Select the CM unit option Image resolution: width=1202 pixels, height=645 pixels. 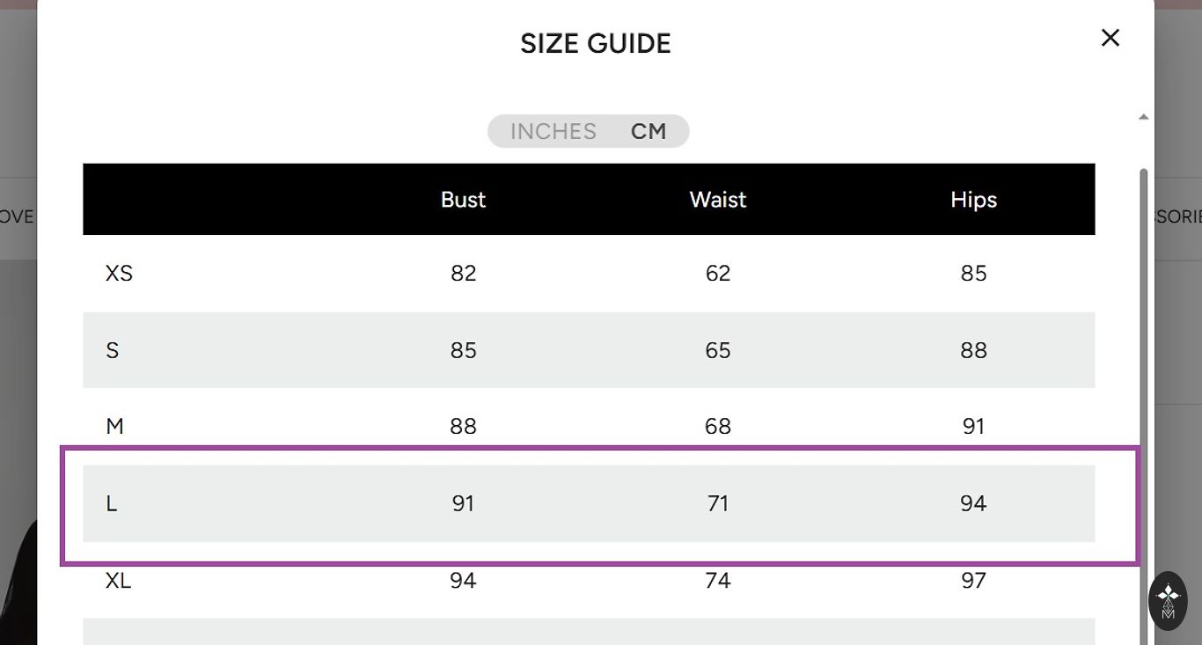[x=649, y=131]
